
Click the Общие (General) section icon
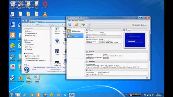click(x=87, y=30)
